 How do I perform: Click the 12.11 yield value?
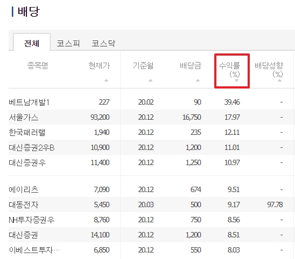point(232,132)
